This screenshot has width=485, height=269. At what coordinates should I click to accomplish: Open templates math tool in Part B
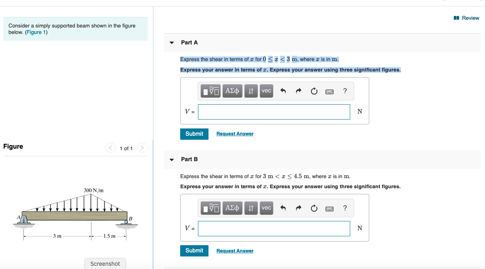tap(211, 208)
